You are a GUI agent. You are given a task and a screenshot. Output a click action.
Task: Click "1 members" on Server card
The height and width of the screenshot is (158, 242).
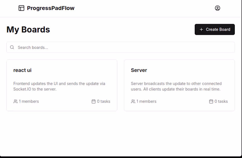tap(146, 101)
